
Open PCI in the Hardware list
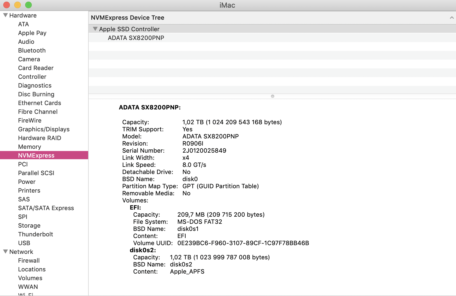coord(23,164)
